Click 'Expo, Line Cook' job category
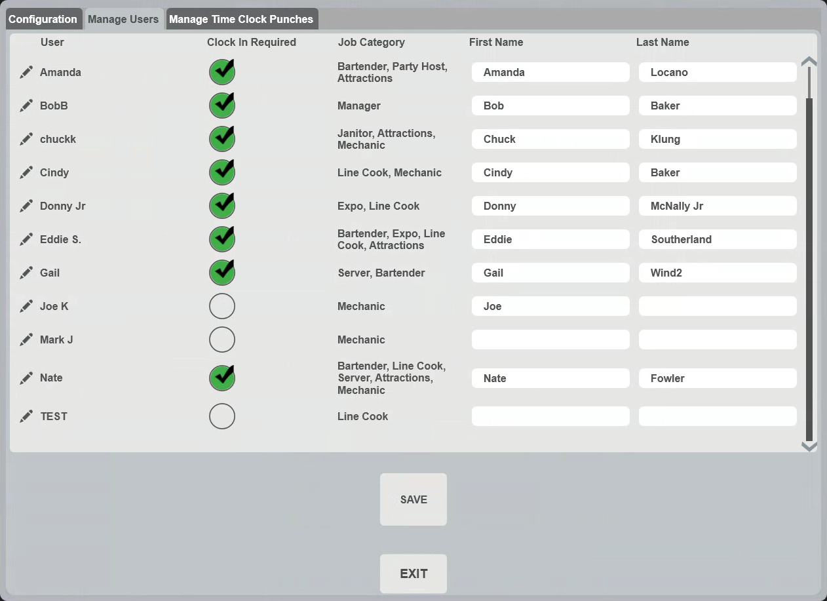The height and width of the screenshot is (601, 827). [379, 206]
